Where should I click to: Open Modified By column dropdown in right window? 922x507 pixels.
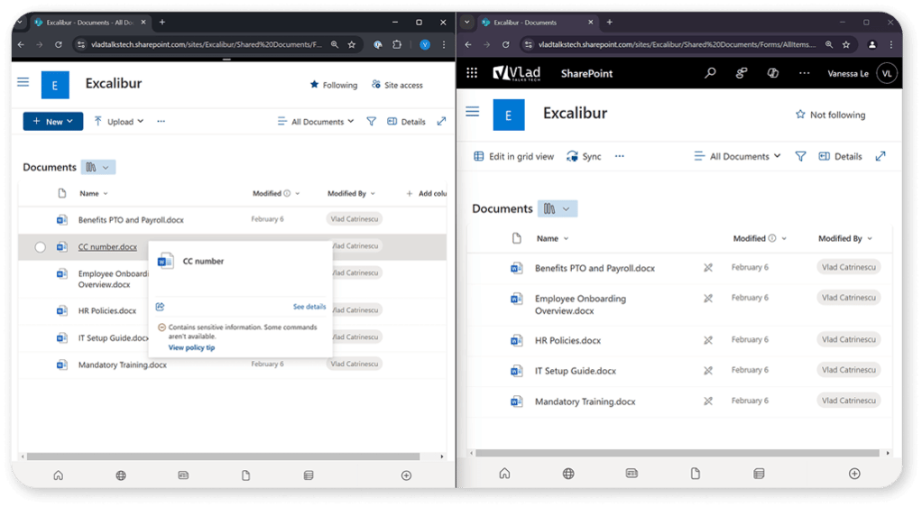click(x=870, y=238)
